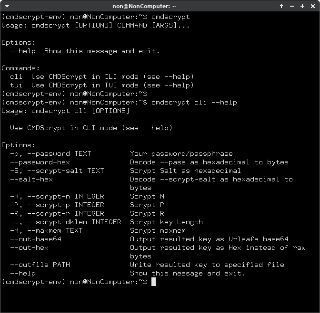Image resolution: width=320 pixels, height=313 pixels.
Task: Click the shade/roll-up arrow button in title bar
Action: click(281, 6)
